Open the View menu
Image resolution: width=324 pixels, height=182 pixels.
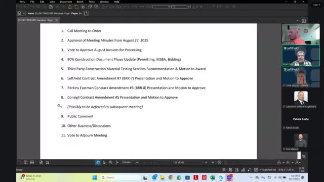[x=52, y=2]
